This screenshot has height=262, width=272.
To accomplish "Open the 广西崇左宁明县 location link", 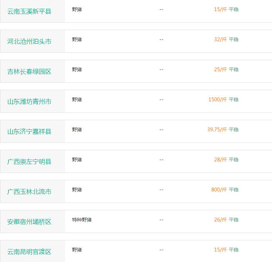I will (29, 162).
